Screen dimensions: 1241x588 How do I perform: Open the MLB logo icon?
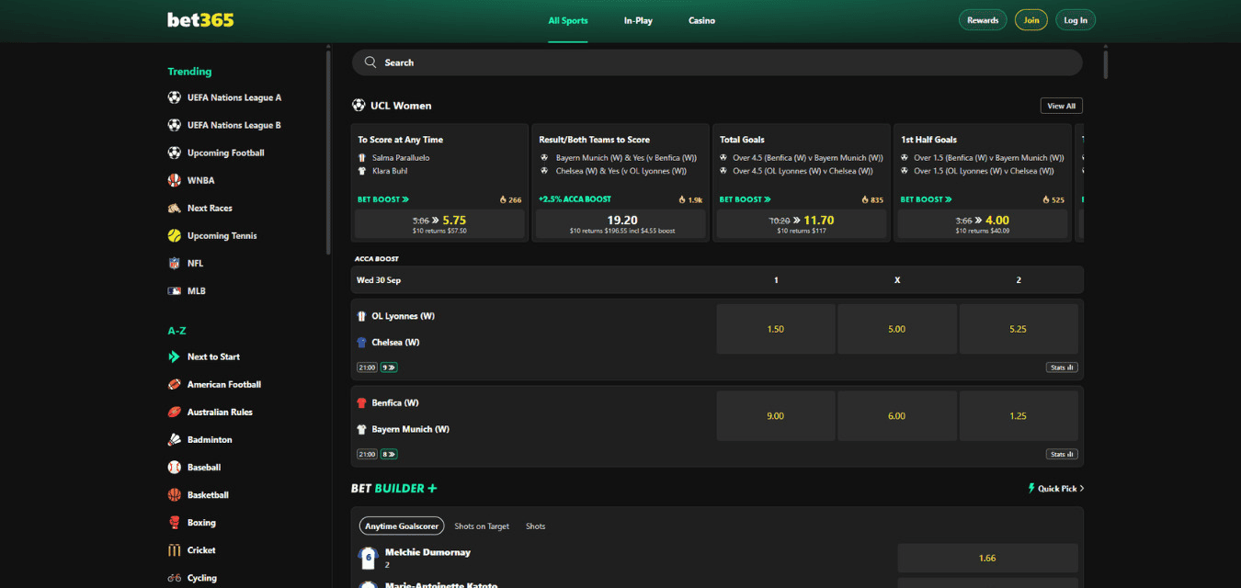(x=174, y=290)
